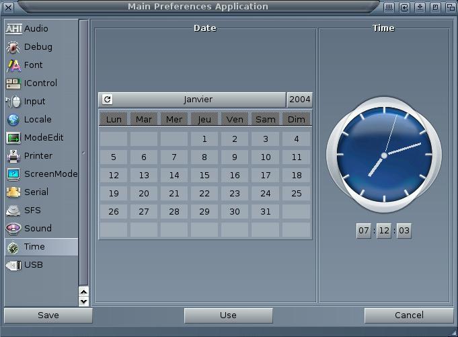Click the Jeu weekday header

(204, 119)
